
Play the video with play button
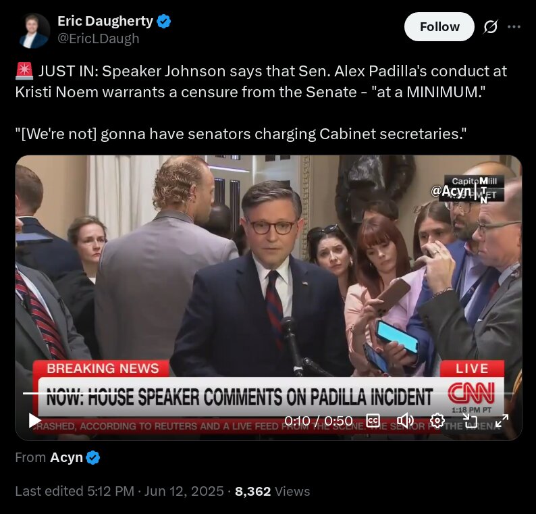pyautogui.click(x=34, y=420)
